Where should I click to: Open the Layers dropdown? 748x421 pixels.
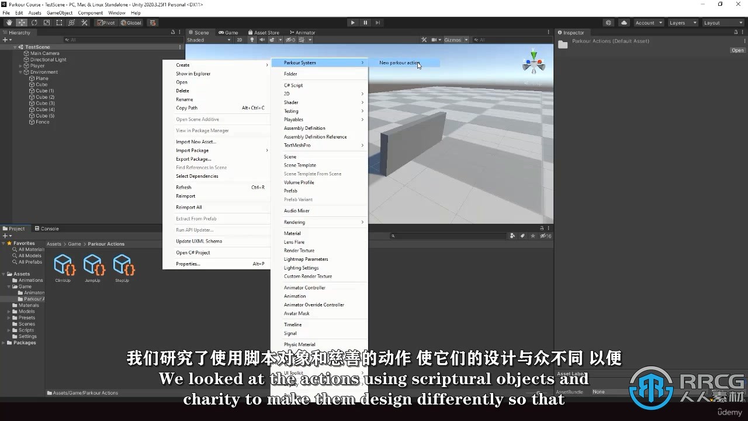coord(683,23)
